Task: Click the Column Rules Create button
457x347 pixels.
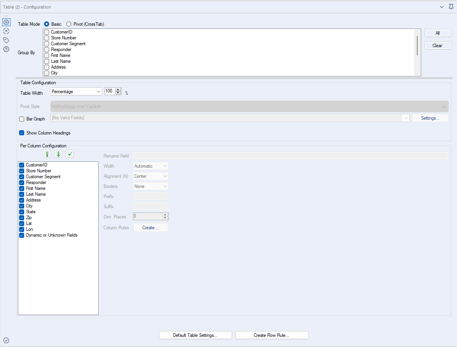Action: click(150, 228)
